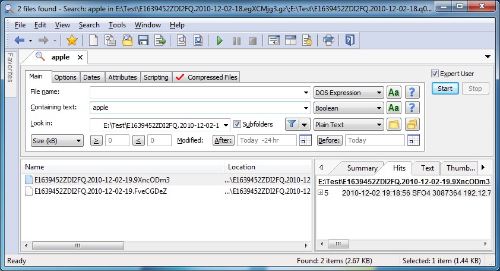Save search with floppy disk icon
This screenshot has height=271, width=500.
[x=144, y=40]
